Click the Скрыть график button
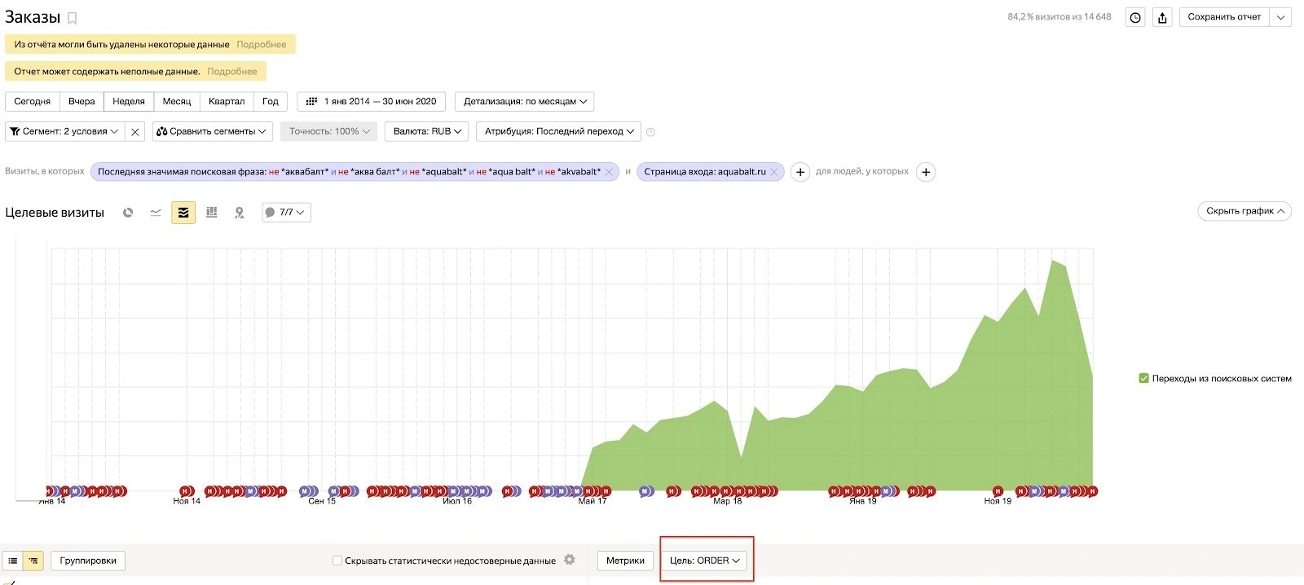This screenshot has width=1304, height=585. (x=1245, y=211)
